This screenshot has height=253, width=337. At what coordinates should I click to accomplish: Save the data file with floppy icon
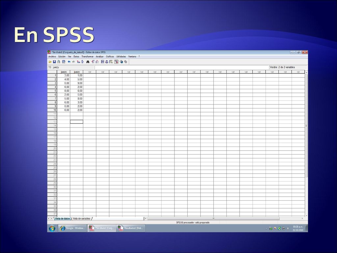[54, 62]
